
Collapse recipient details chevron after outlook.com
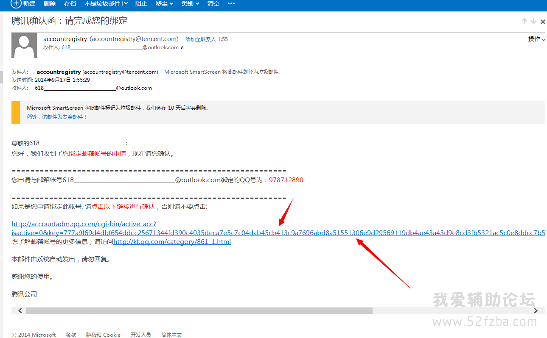pyautogui.click(x=182, y=48)
